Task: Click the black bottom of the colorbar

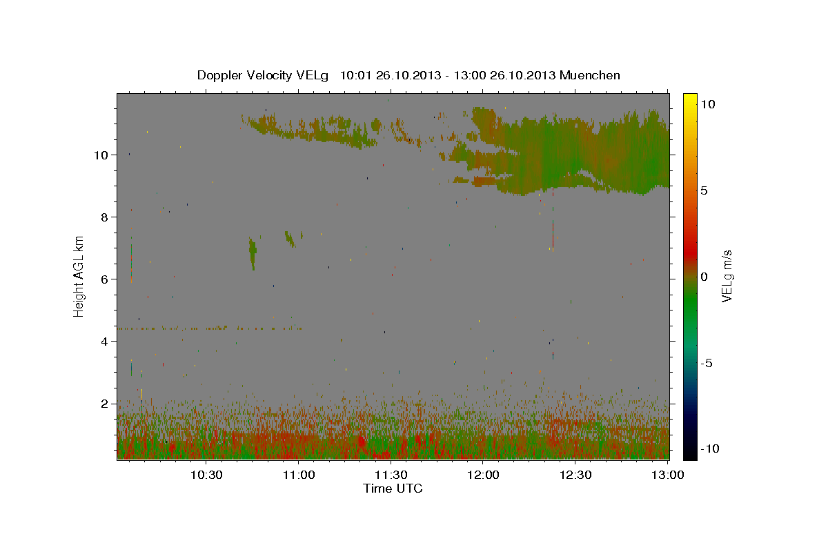Action: (x=689, y=452)
